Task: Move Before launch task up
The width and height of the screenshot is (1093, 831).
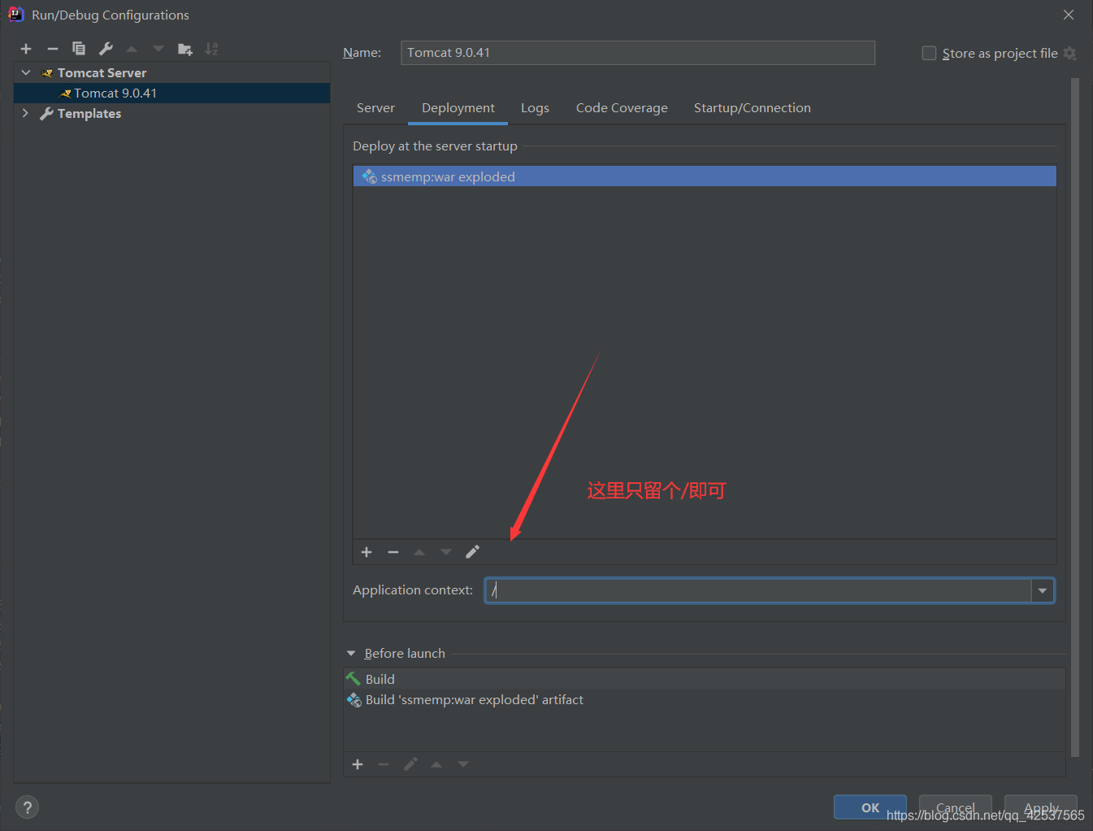Action: coord(436,764)
